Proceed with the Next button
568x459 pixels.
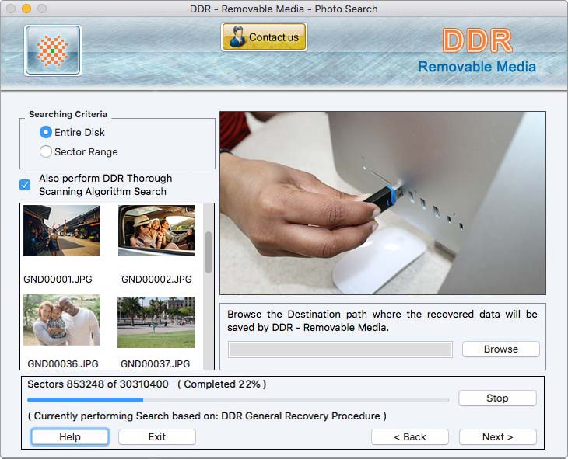click(x=498, y=437)
